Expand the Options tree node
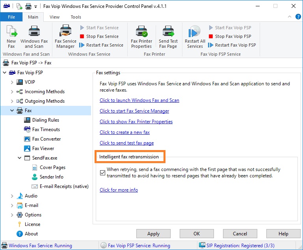 pyautogui.click(x=12, y=215)
